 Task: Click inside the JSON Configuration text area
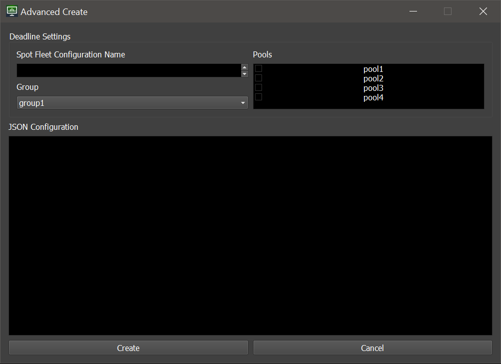click(x=250, y=236)
